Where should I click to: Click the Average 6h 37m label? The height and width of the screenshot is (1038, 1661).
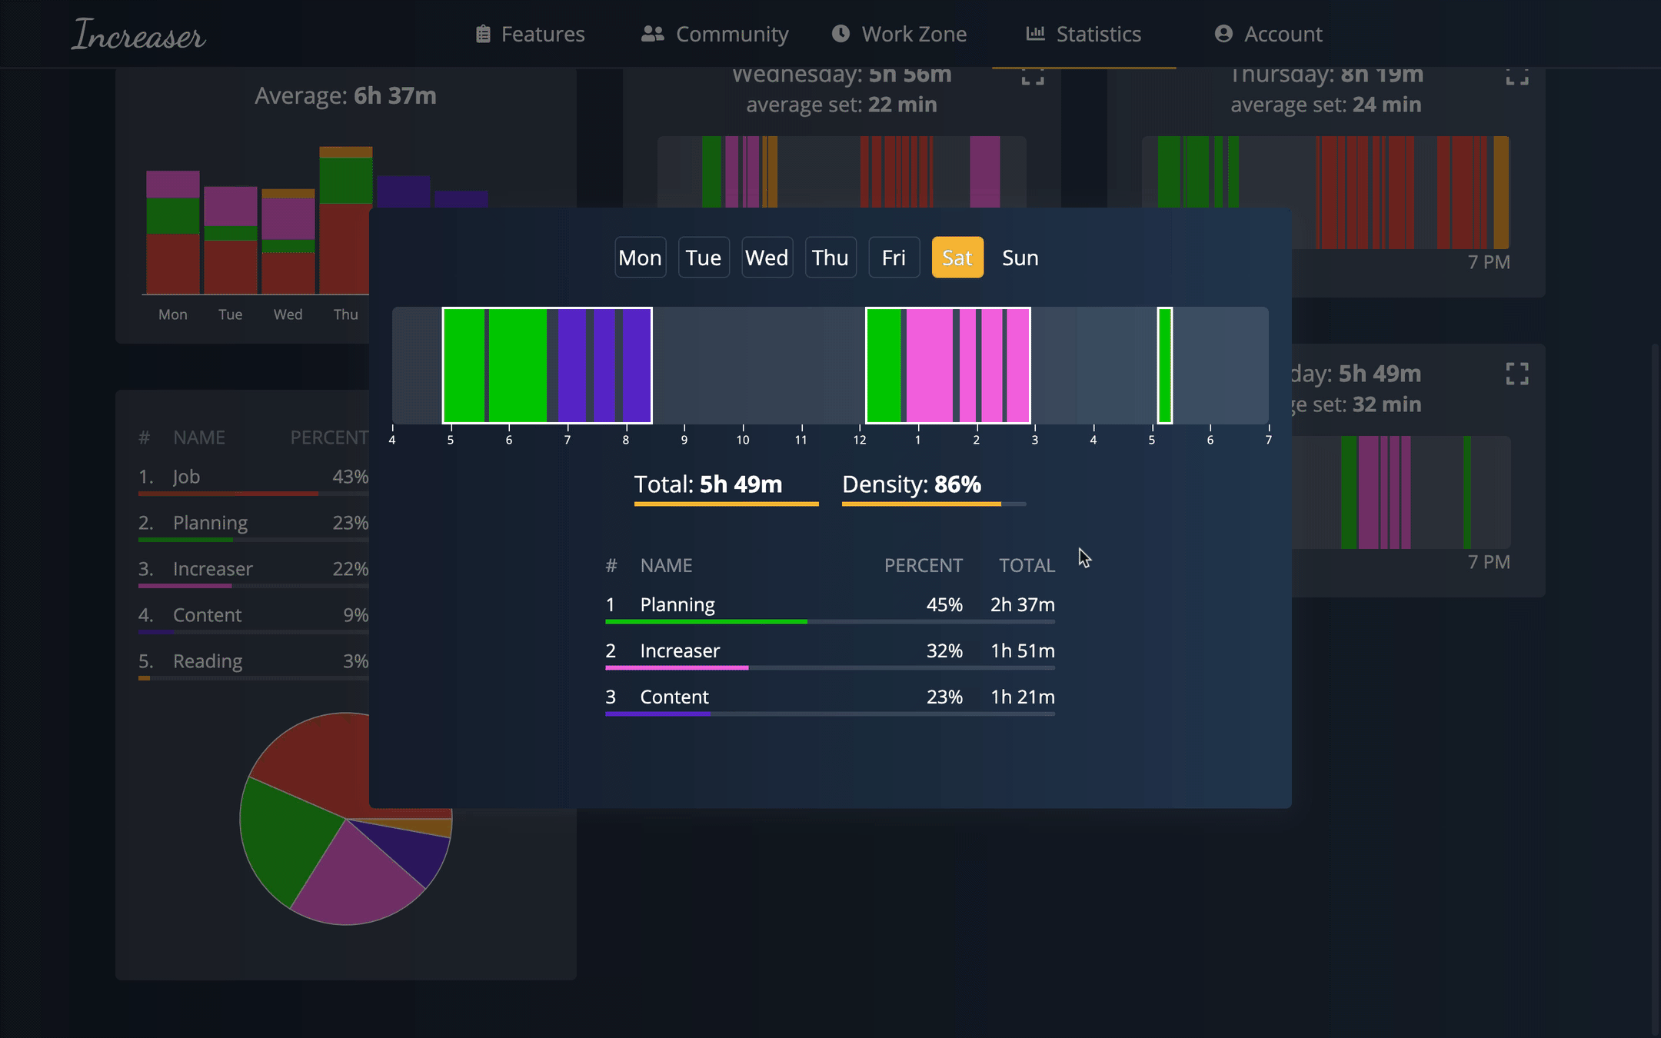click(x=346, y=95)
